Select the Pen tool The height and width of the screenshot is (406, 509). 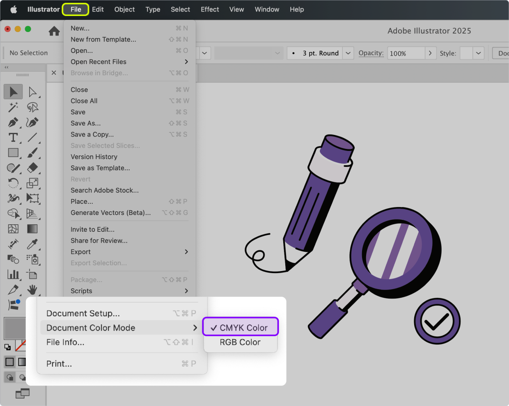coord(13,122)
